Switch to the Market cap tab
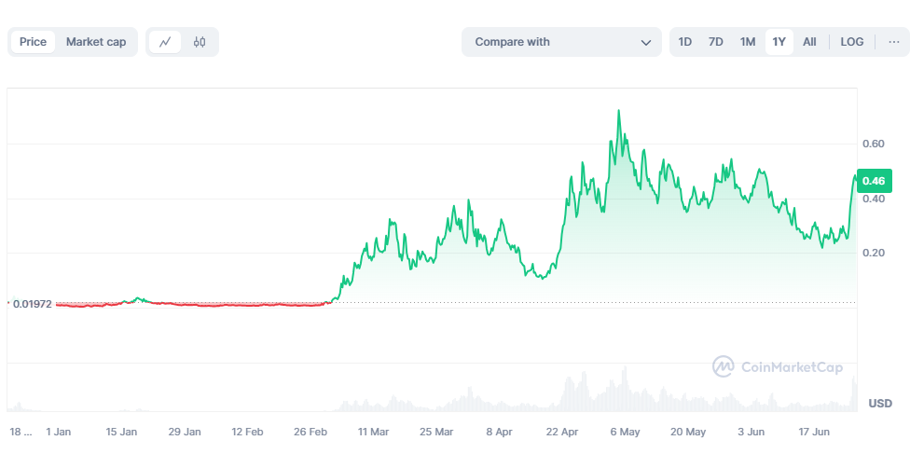910x454 pixels. [96, 42]
